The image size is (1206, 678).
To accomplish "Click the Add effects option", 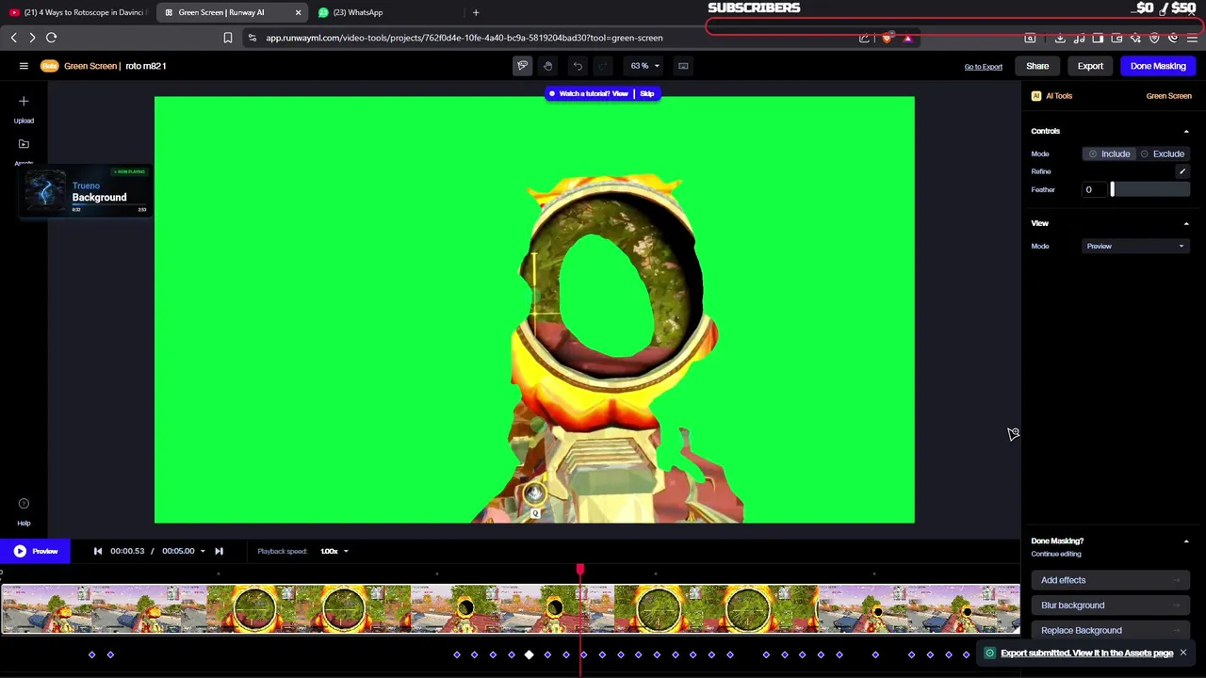I will 1111,580.
